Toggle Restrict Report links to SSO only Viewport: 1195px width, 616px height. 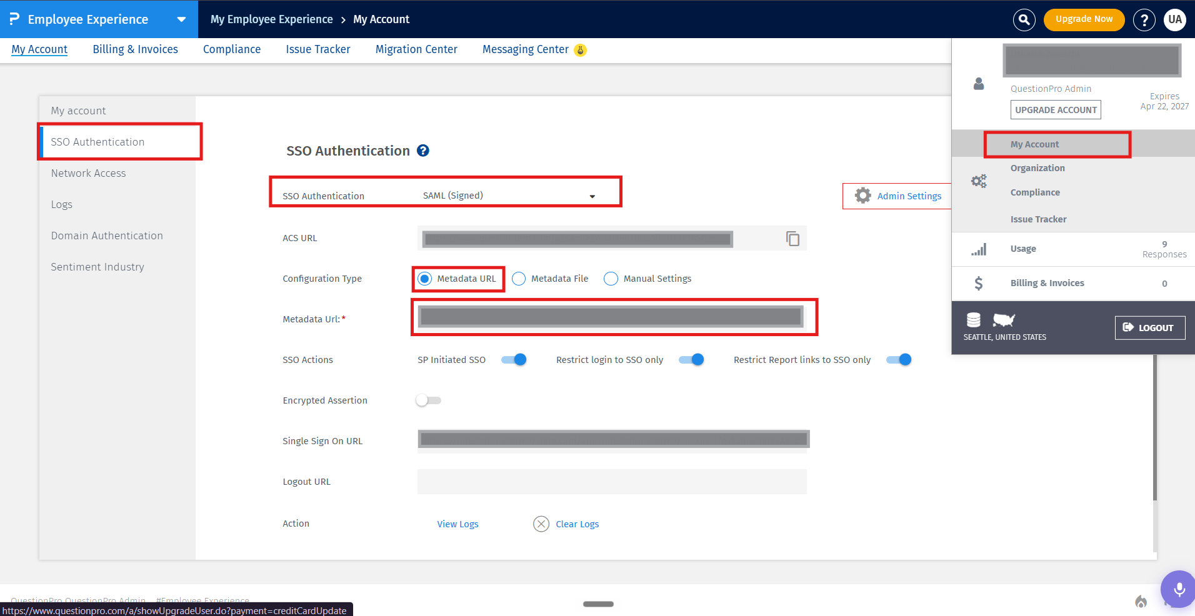click(899, 359)
